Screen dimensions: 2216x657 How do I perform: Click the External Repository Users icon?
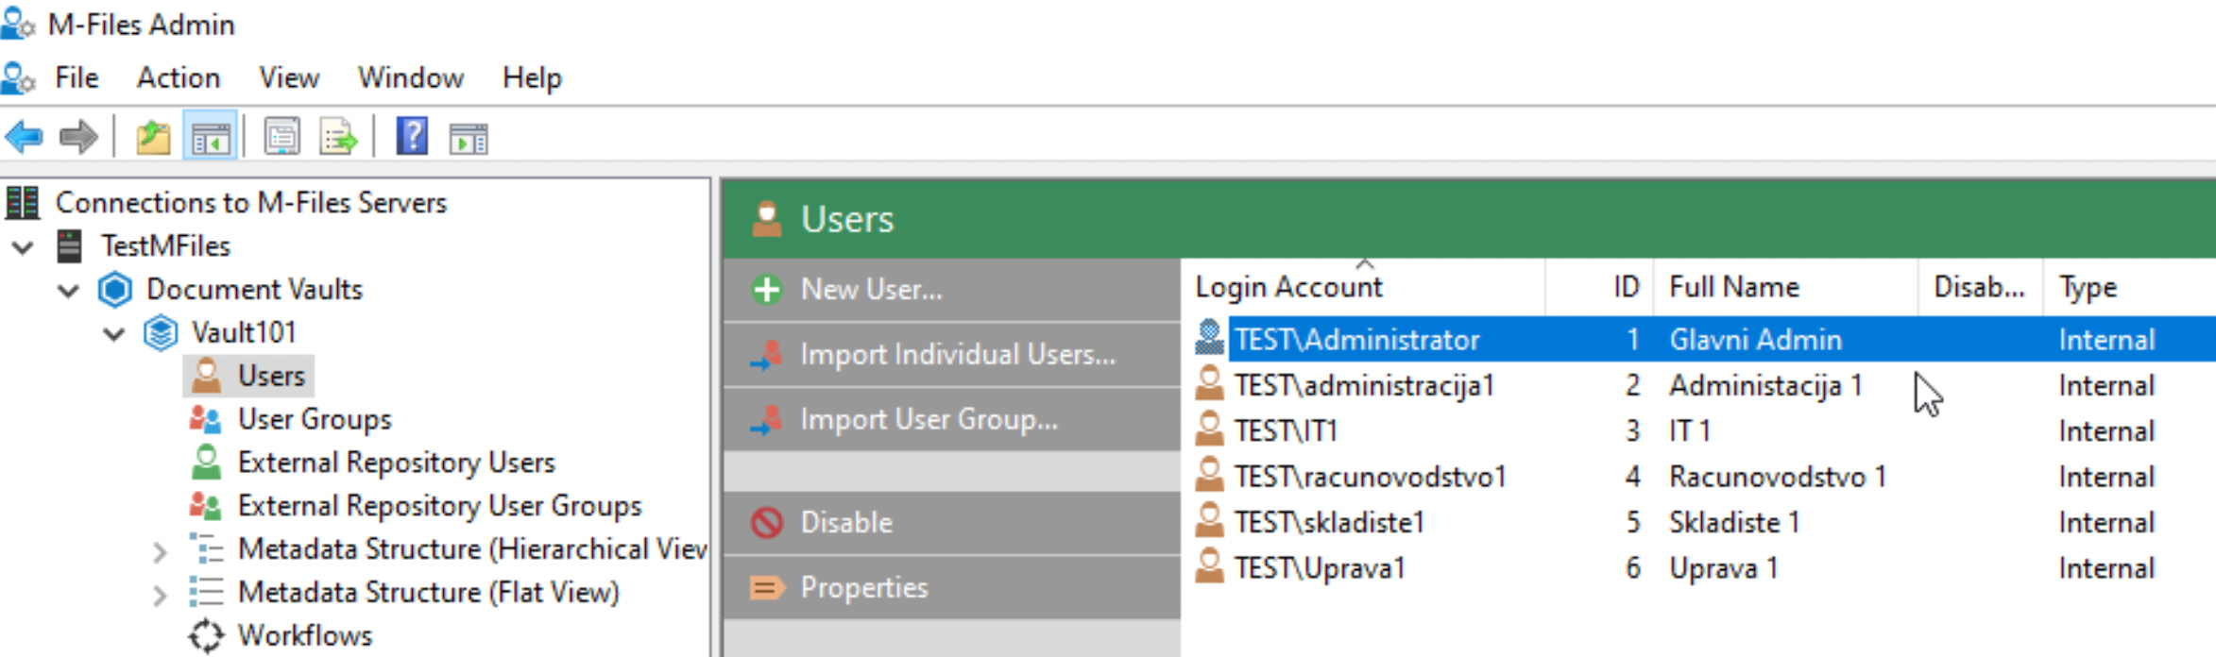pyautogui.click(x=206, y=463)
